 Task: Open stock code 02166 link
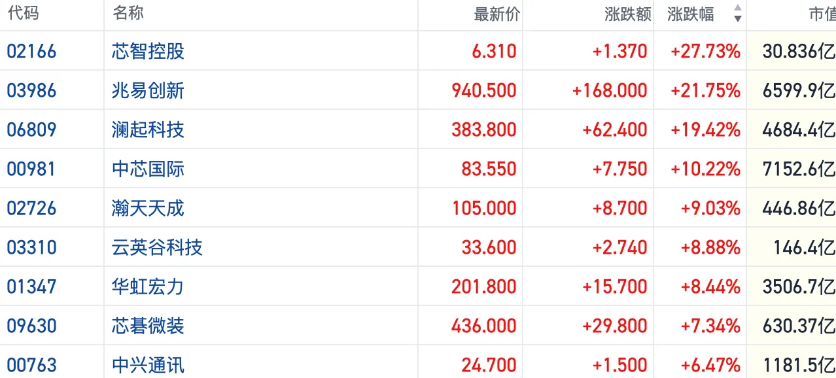coord(31,51)
